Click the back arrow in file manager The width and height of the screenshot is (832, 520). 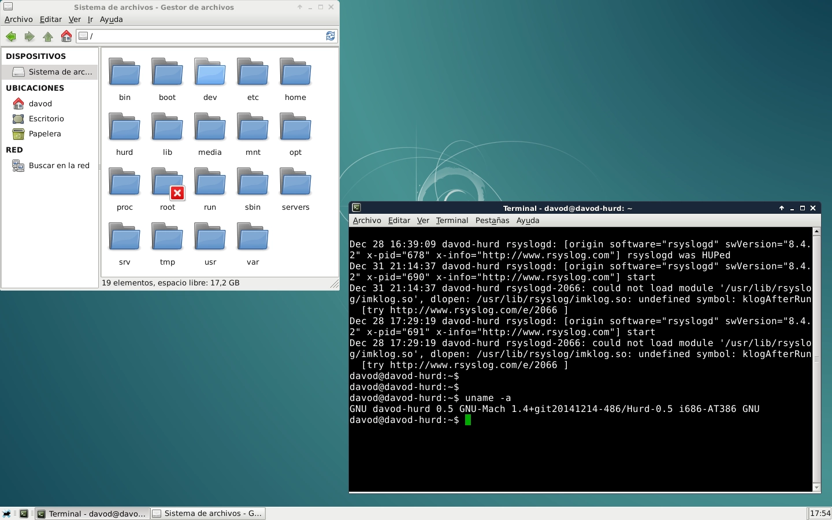click(x=11, y=36)
